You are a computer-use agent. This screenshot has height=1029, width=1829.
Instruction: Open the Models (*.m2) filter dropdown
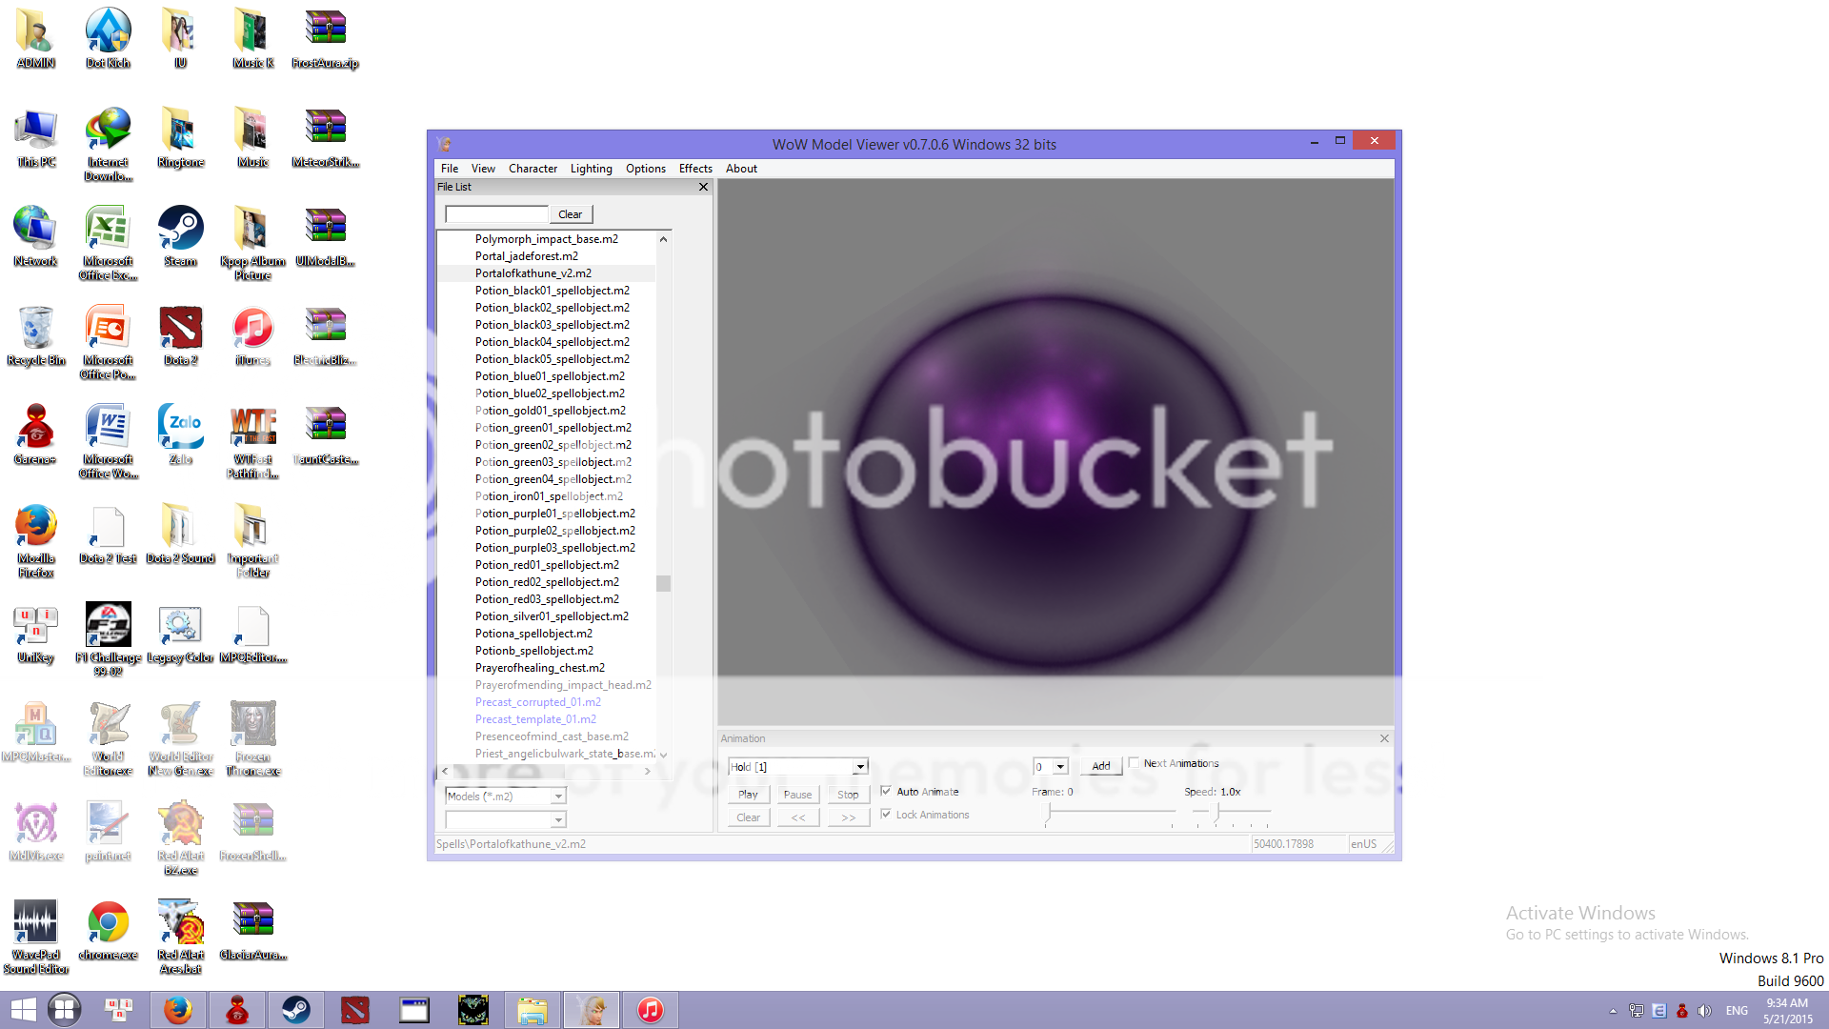point(558,796)
